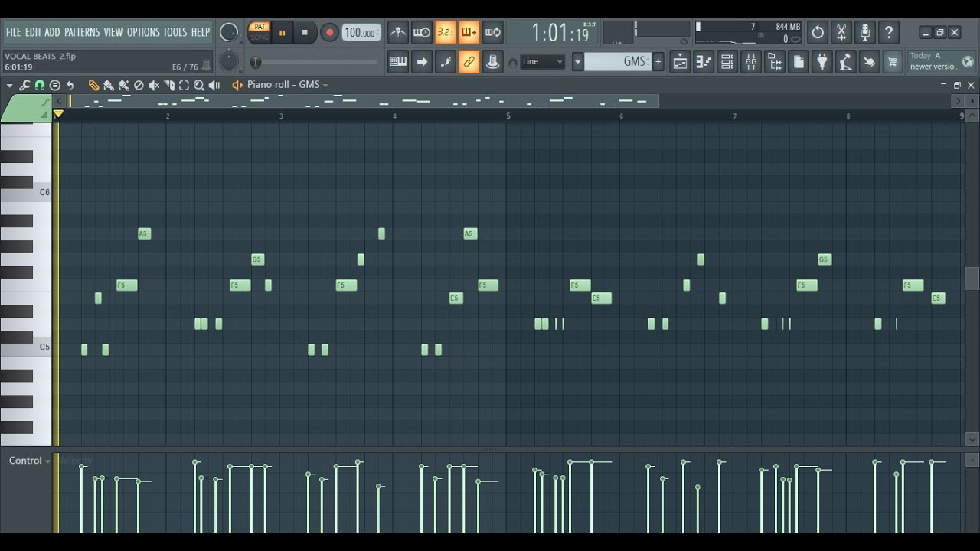Open piano roll wrench tools icon
The height and width of the screenshot is (551, 980).
pyautogui.click(x=24, y=85)
